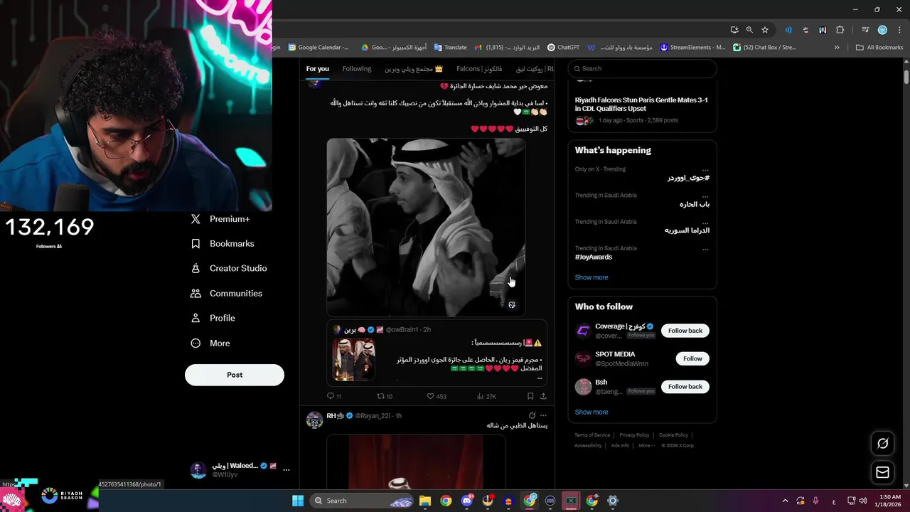Bookmark this page with star icon
This screenshot has height=512, width=910.
(765, 30)
